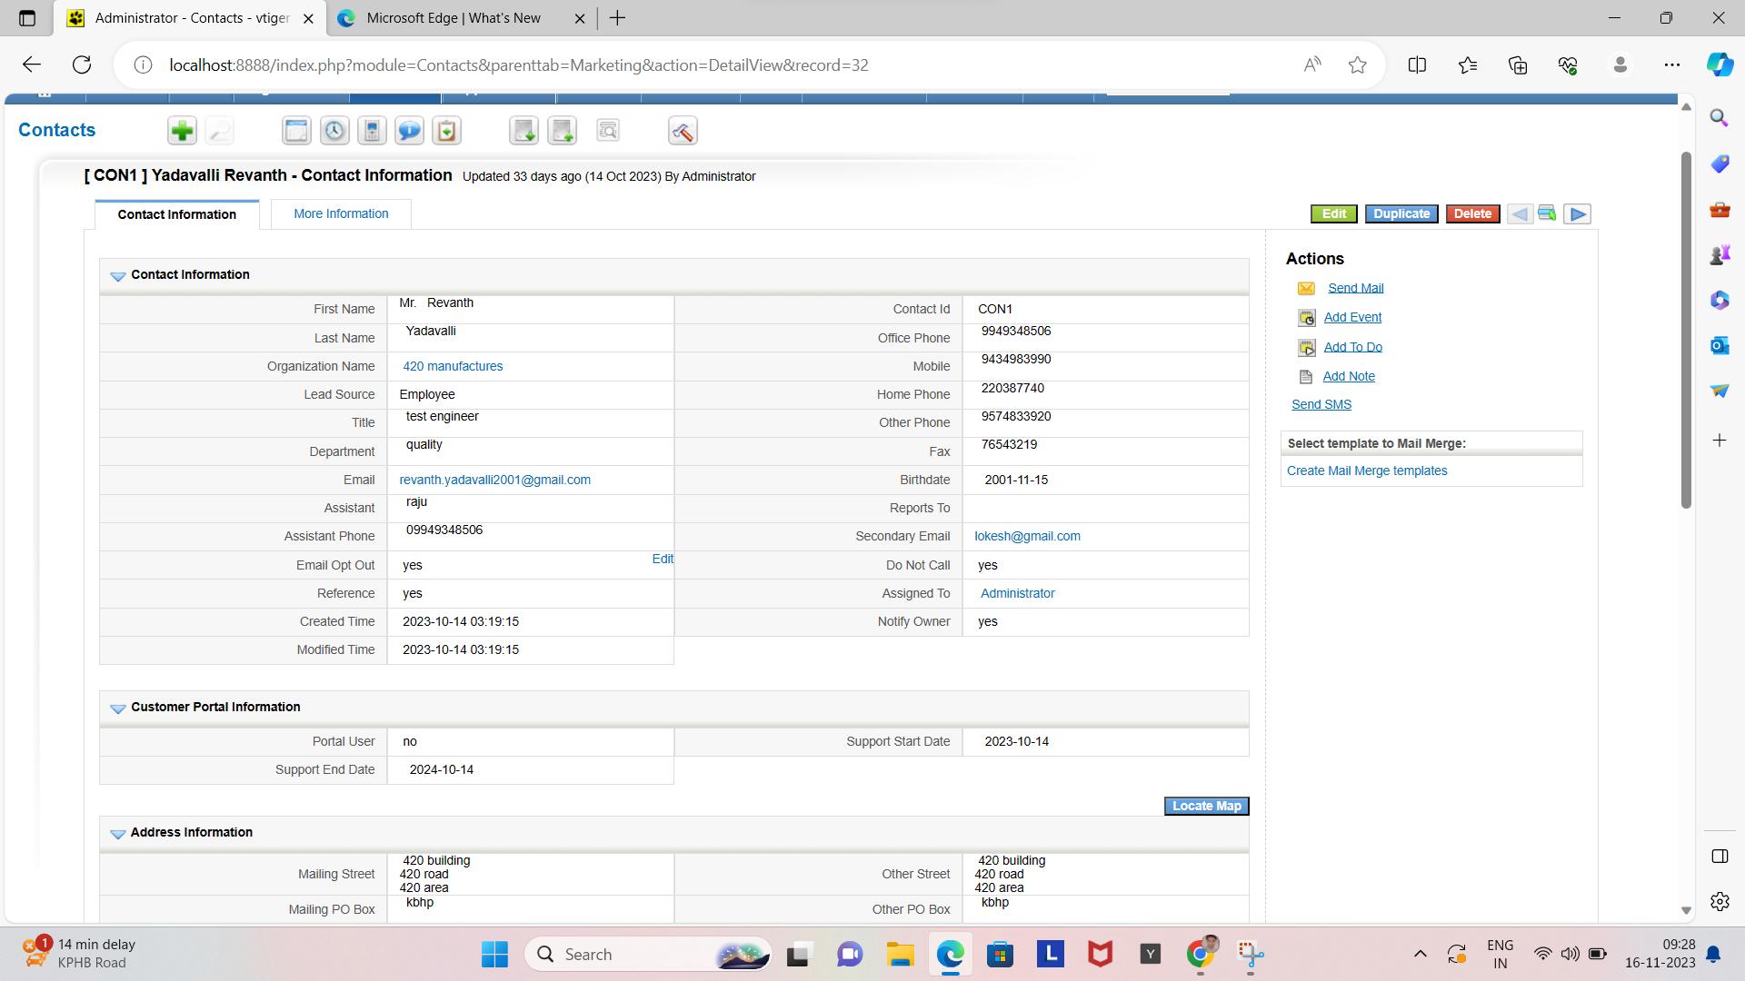Click the print icon near the Edit button
The image size is (1745, 981).
tap(1546, 214)
